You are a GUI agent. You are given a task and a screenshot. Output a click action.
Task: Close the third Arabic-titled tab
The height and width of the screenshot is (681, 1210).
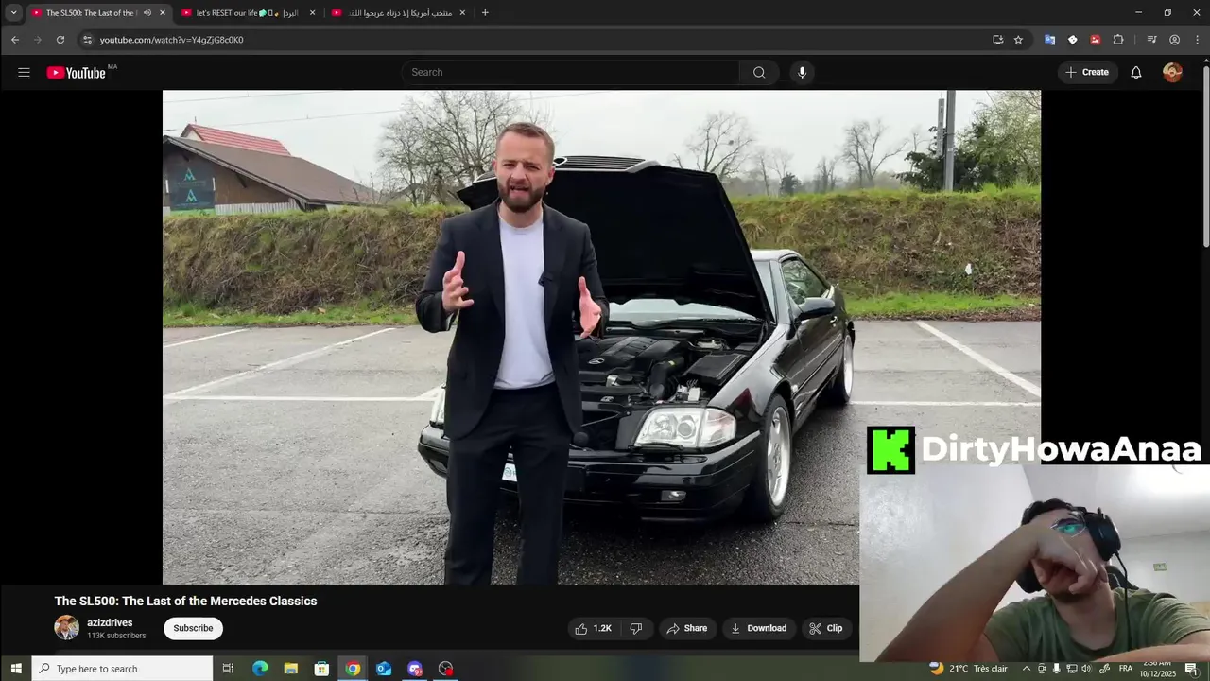tap(462, 12)
